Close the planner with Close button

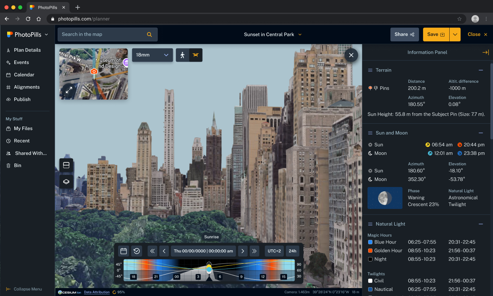477,35
